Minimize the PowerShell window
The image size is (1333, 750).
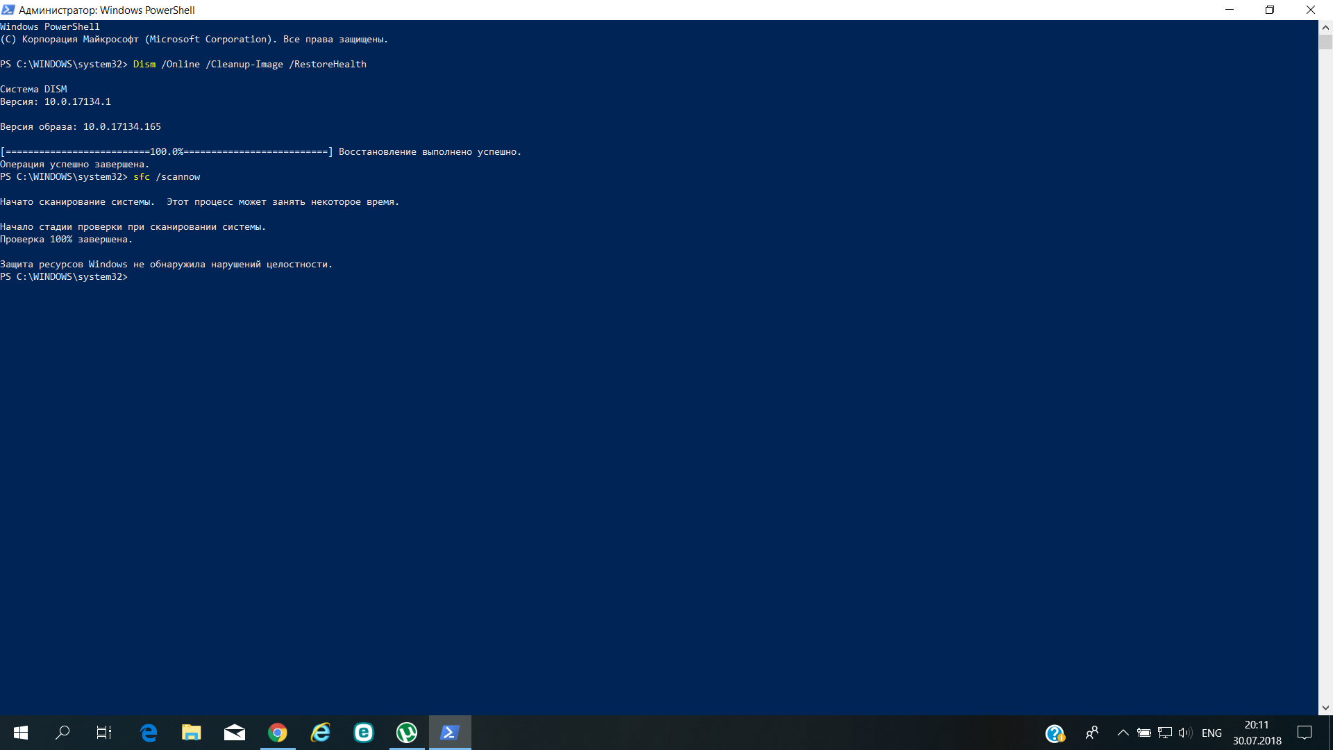pos(1230,10)
